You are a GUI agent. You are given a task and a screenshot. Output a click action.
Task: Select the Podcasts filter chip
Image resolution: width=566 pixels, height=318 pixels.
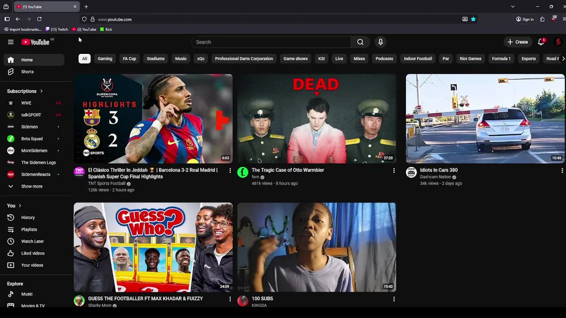coord(384,59)
